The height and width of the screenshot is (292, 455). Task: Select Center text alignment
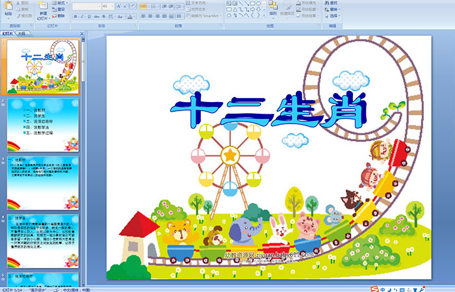(x=150, y=16)
